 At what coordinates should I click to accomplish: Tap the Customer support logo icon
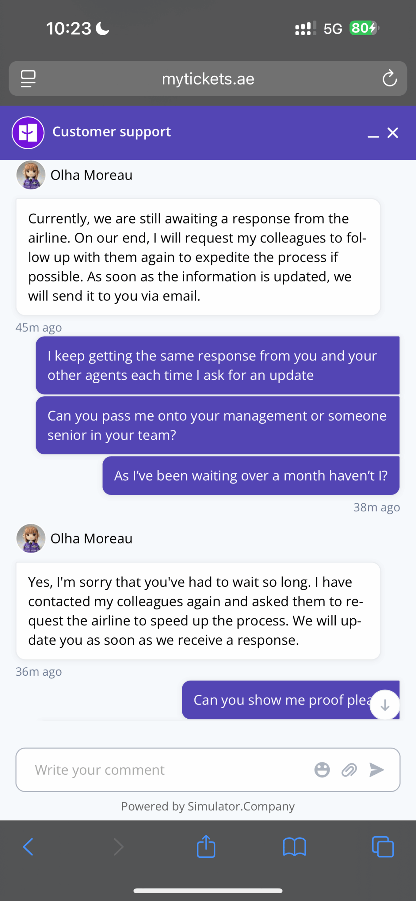click(28, 133)
